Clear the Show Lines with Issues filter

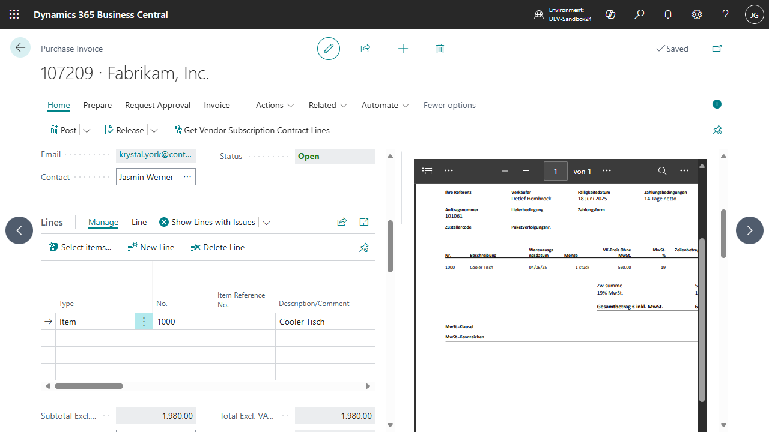tap(163, 221)
